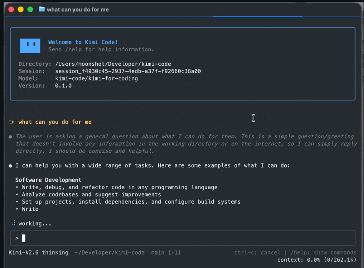This screenshot has height=268, width=364.
Task: Click the 'Session:' label
Action: tap(31, 71)
